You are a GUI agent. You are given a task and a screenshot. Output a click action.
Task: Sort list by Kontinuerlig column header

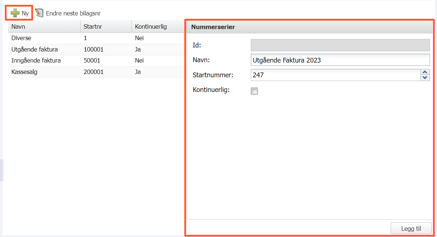pos(157,27)
